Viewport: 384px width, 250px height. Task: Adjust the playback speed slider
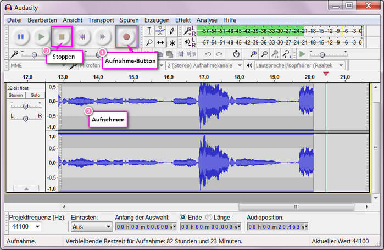click(x=322, y=55)
